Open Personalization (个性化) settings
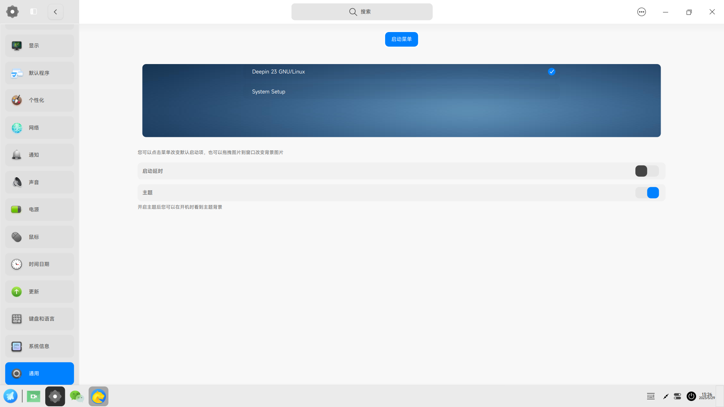This screenshot has height=407, width=724. pos(39,100)
